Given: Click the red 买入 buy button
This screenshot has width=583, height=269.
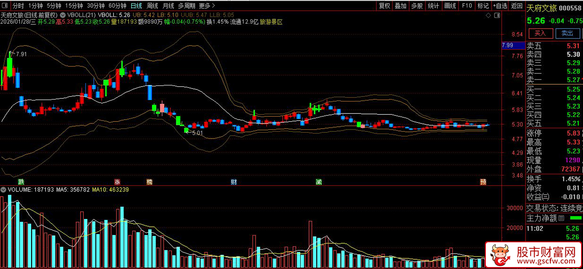Looking at the screenshot, I should pos(540,33).
